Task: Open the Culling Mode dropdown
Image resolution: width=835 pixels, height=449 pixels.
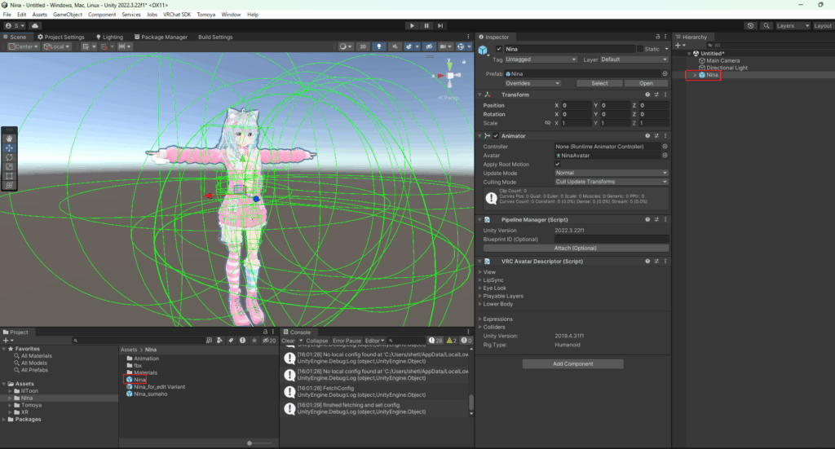Action: [x=611, y=182]
